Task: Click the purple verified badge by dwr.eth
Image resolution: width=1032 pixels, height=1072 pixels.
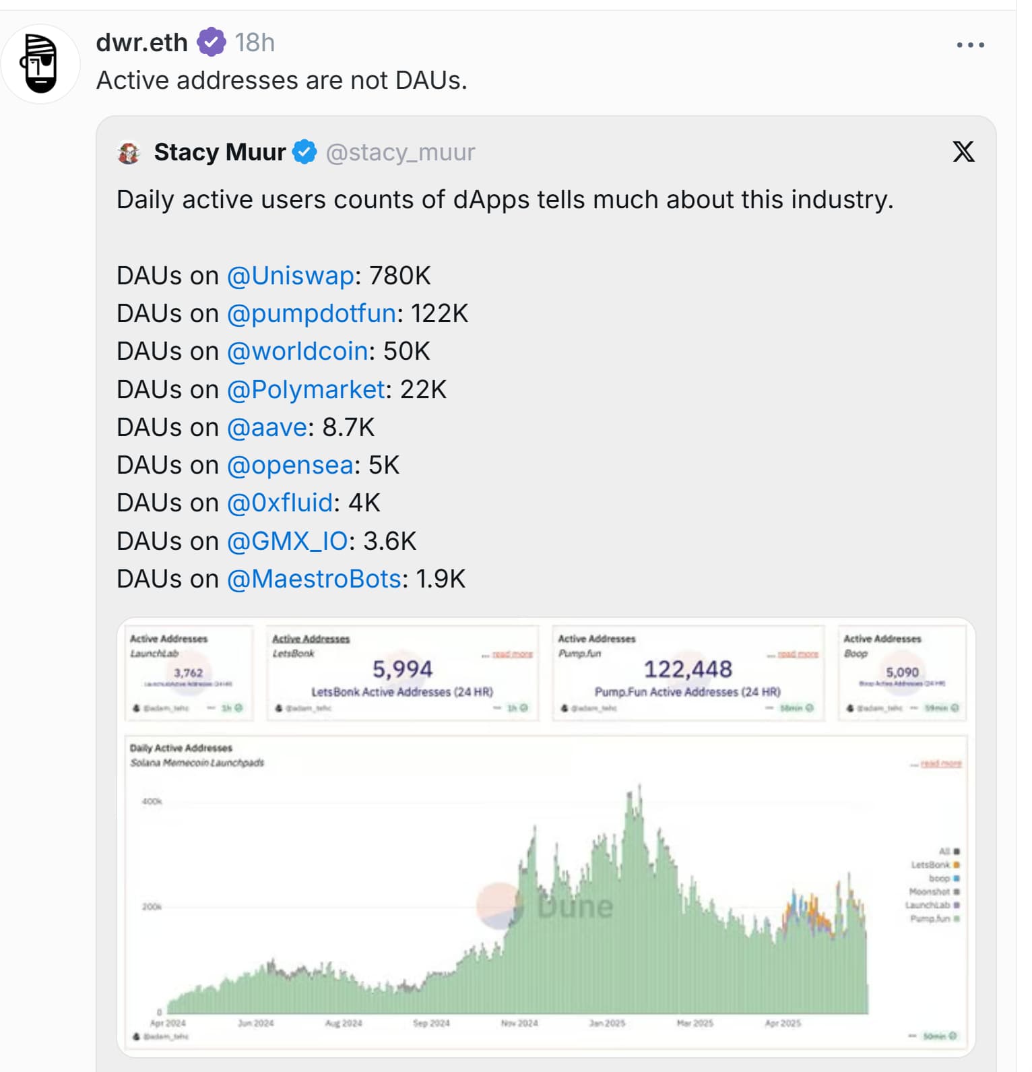Action: tap(211, 42)
